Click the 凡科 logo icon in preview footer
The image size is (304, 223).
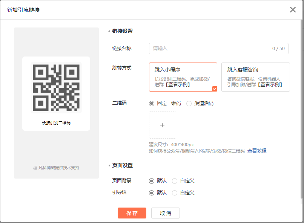tap(35, 168)
